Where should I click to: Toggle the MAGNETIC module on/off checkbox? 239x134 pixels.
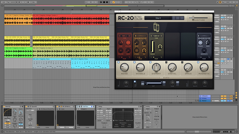click(x=198, y=62)
